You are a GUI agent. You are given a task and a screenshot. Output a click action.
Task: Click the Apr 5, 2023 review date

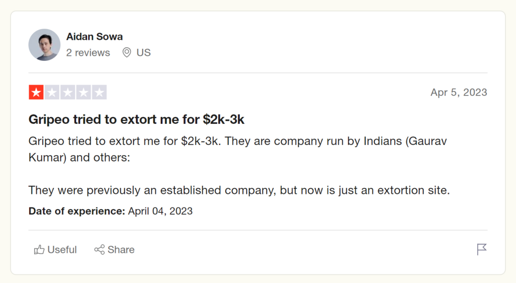tap(459, 93)
